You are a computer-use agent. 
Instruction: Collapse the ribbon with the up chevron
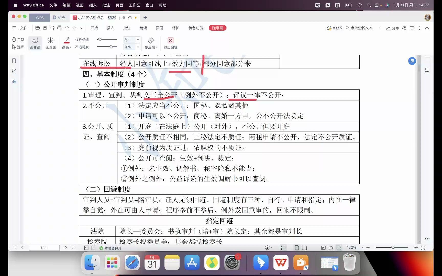point(427,28)
